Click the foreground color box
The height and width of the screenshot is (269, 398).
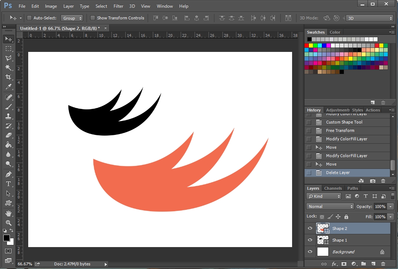pos(7,238)
